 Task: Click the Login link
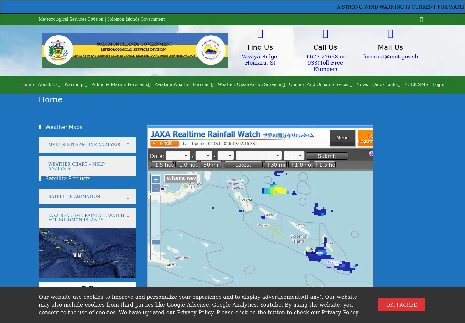pos(438,85)
